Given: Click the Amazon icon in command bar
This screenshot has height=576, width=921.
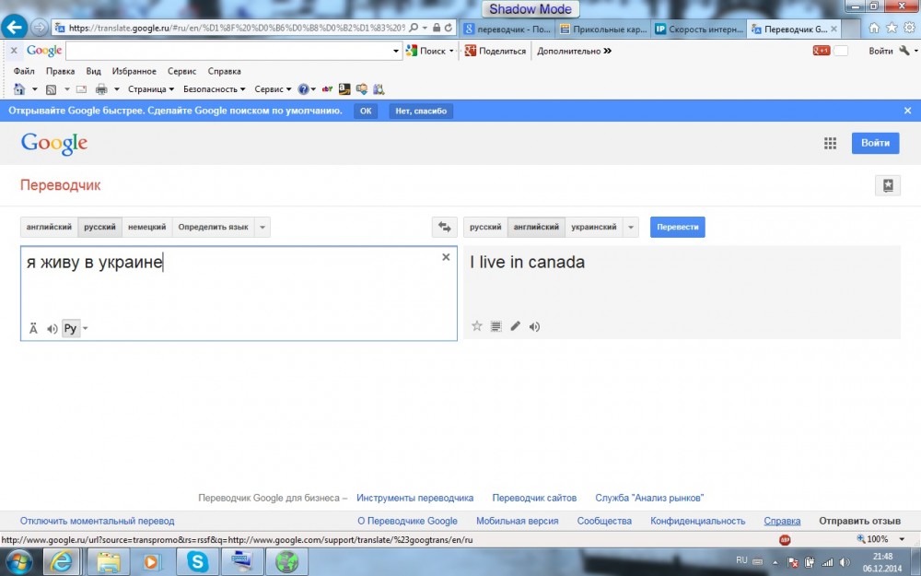Looking at the screenshot, I should [344, 89].
